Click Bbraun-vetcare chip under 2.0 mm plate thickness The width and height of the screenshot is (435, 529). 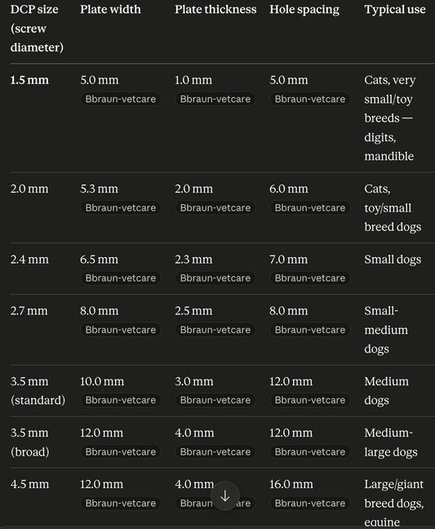[215, 207]
